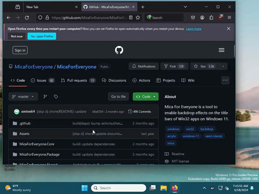
Task: Open the MicaForEveryone owner link
Action: point(34,67)
